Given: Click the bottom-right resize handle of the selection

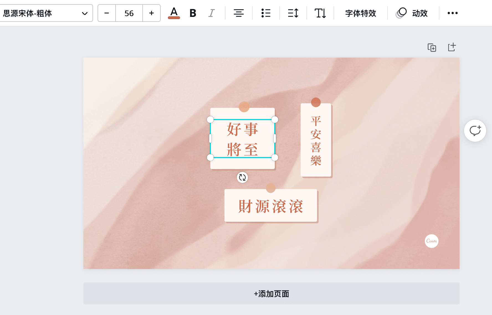Looking at the screenshot, I should [275, 157].
